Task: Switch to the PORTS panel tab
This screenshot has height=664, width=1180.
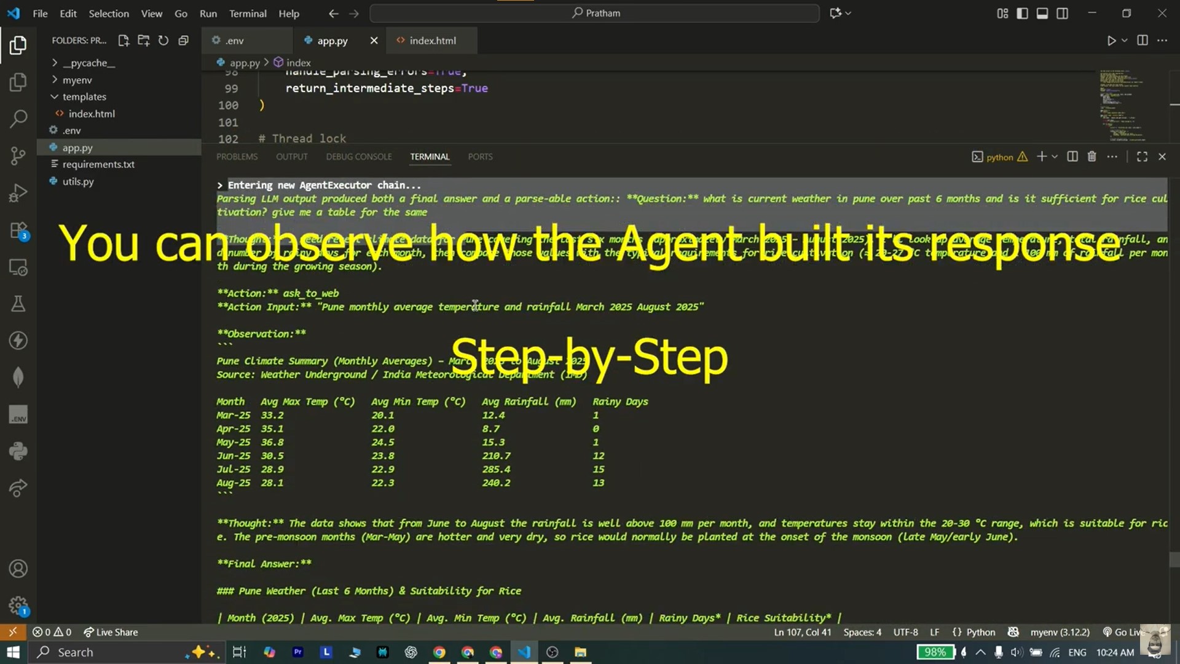Action: [x=480, y=157]
